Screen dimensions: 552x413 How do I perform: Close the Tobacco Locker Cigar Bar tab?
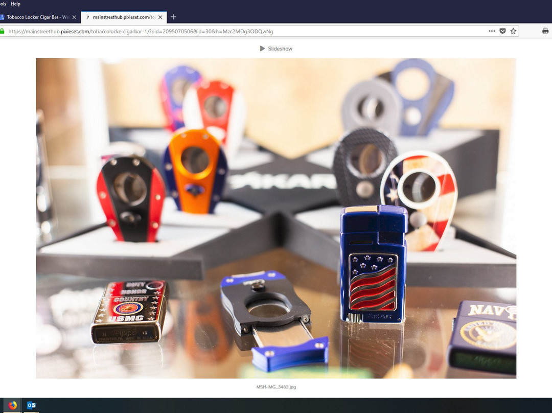point(74,17)
